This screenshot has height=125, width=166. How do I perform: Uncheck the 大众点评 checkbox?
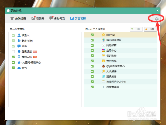click(x=92, y=71)
